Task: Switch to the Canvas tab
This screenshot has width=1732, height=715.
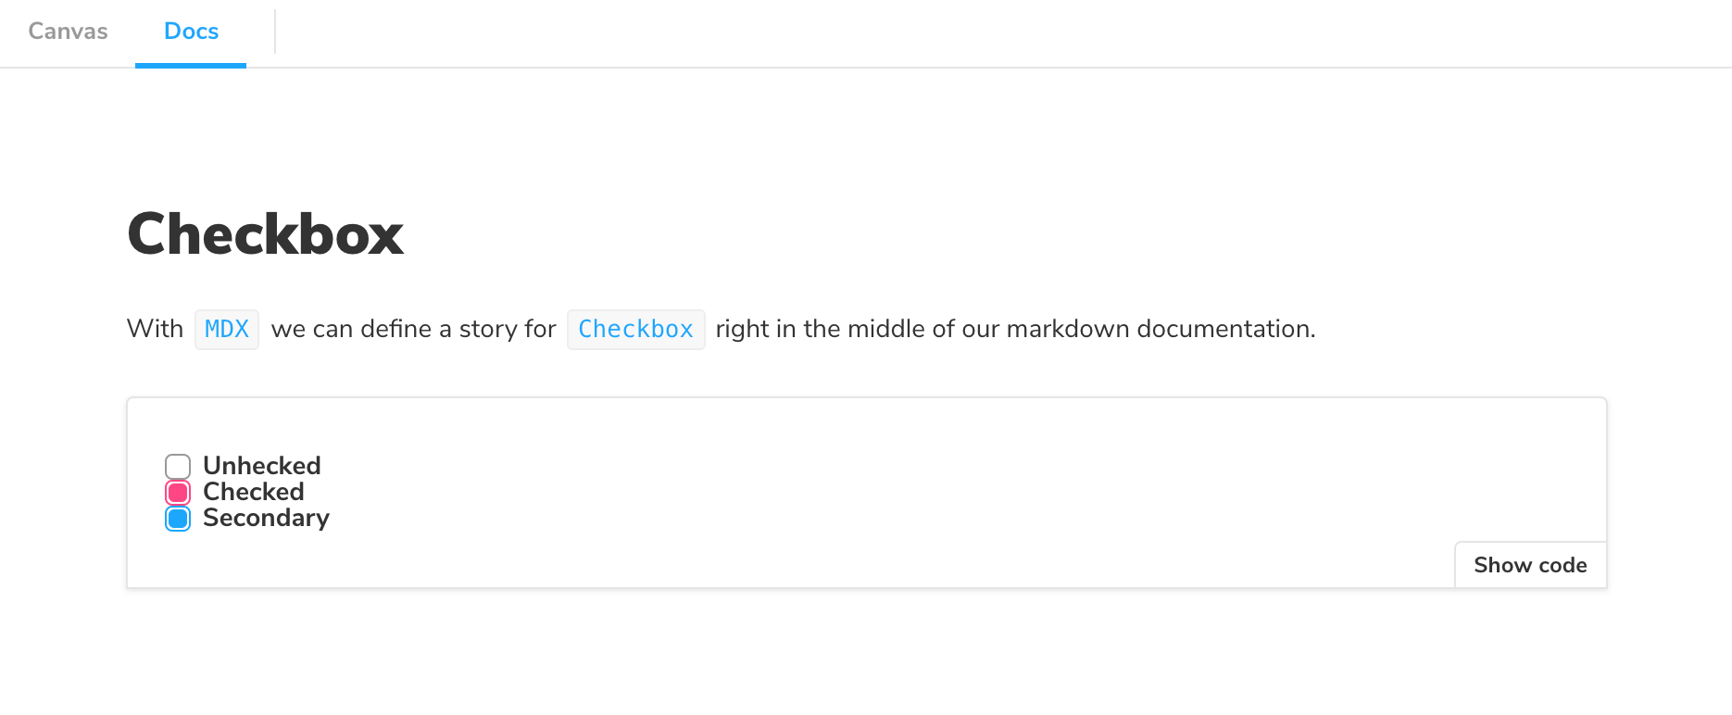Action: tap(68, 31)
